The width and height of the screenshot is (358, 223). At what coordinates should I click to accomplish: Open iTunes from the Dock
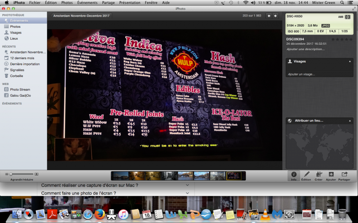[124, 214]
